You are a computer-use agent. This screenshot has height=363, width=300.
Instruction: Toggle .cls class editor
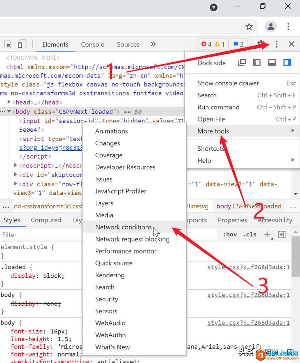point(249,234)
